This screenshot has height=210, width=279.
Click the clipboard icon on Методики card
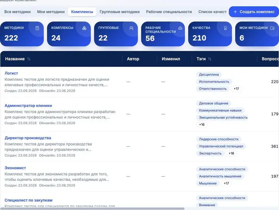pos(37,28)
